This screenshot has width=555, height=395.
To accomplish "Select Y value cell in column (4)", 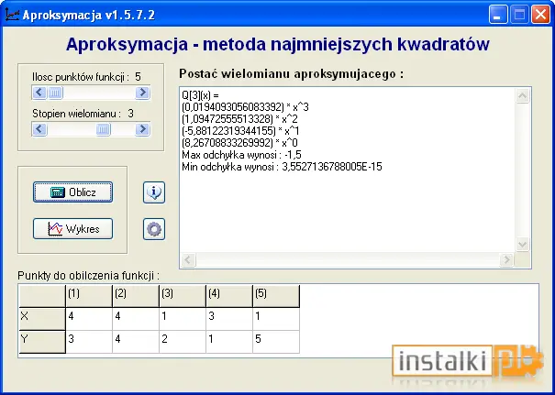I will click(229, 342).
